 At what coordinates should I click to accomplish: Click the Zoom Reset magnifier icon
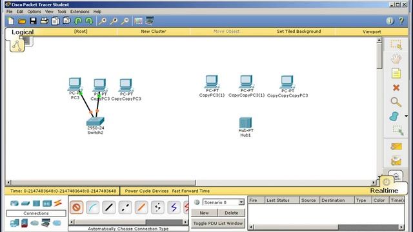click(114, 21)
